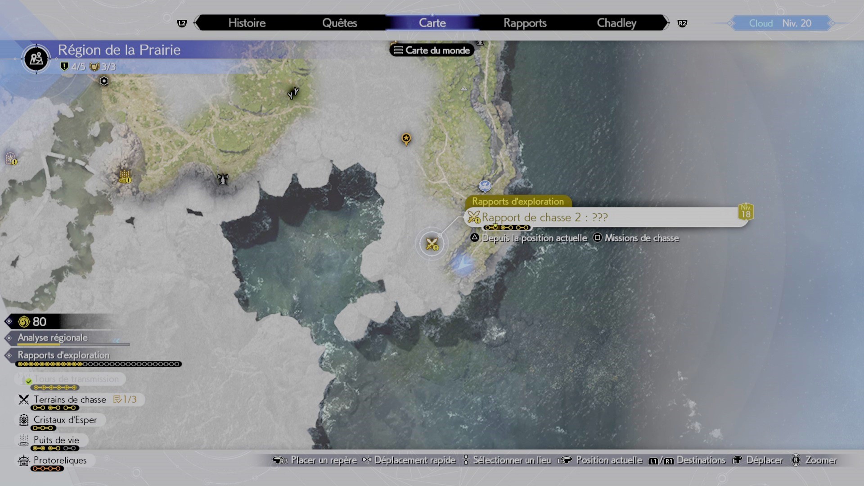Select the Rapport de chasse 2 tooltip entry

544,217
